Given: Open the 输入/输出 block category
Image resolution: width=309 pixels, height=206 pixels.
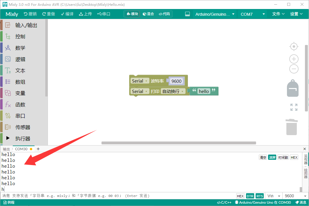Looking at the screenshot, I should (24, 25).
